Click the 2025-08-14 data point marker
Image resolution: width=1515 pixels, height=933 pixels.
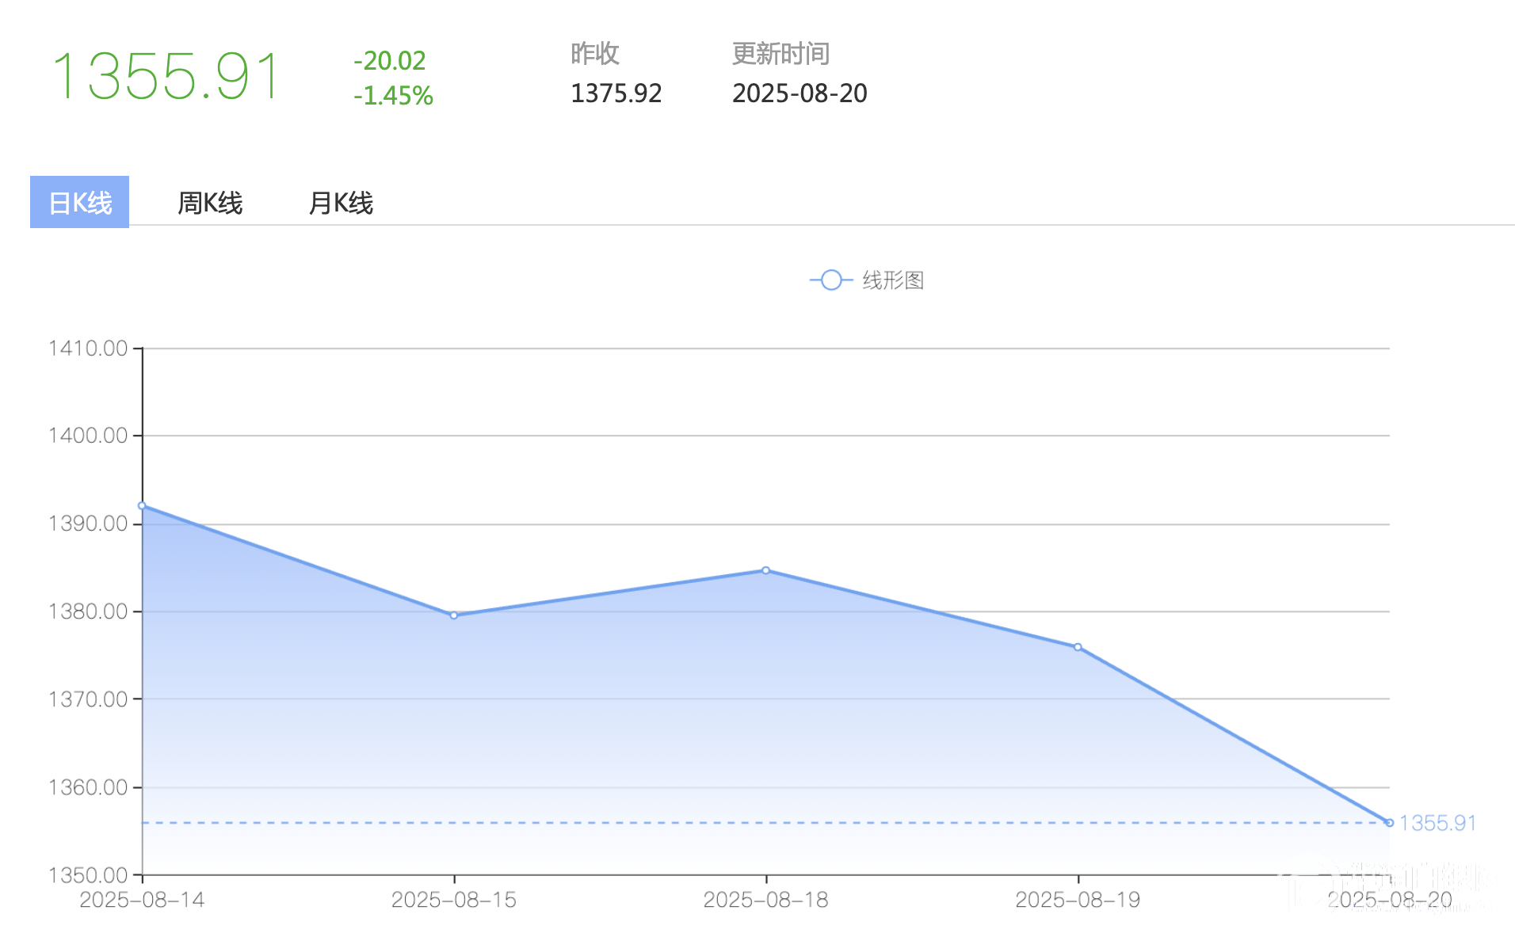click(143, 505)
